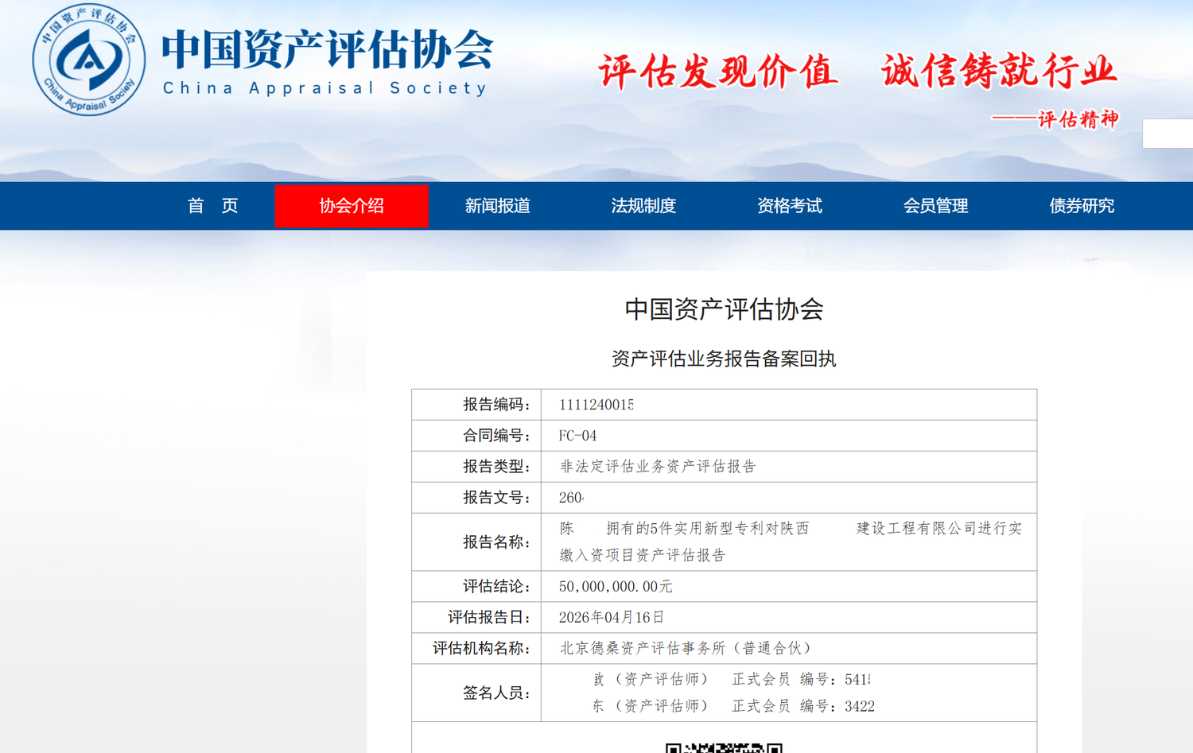Image resolution: width=1193 pixels, height=753 pixels.
Task: Click the white search box at right edge
Action: click(1168, 134)
